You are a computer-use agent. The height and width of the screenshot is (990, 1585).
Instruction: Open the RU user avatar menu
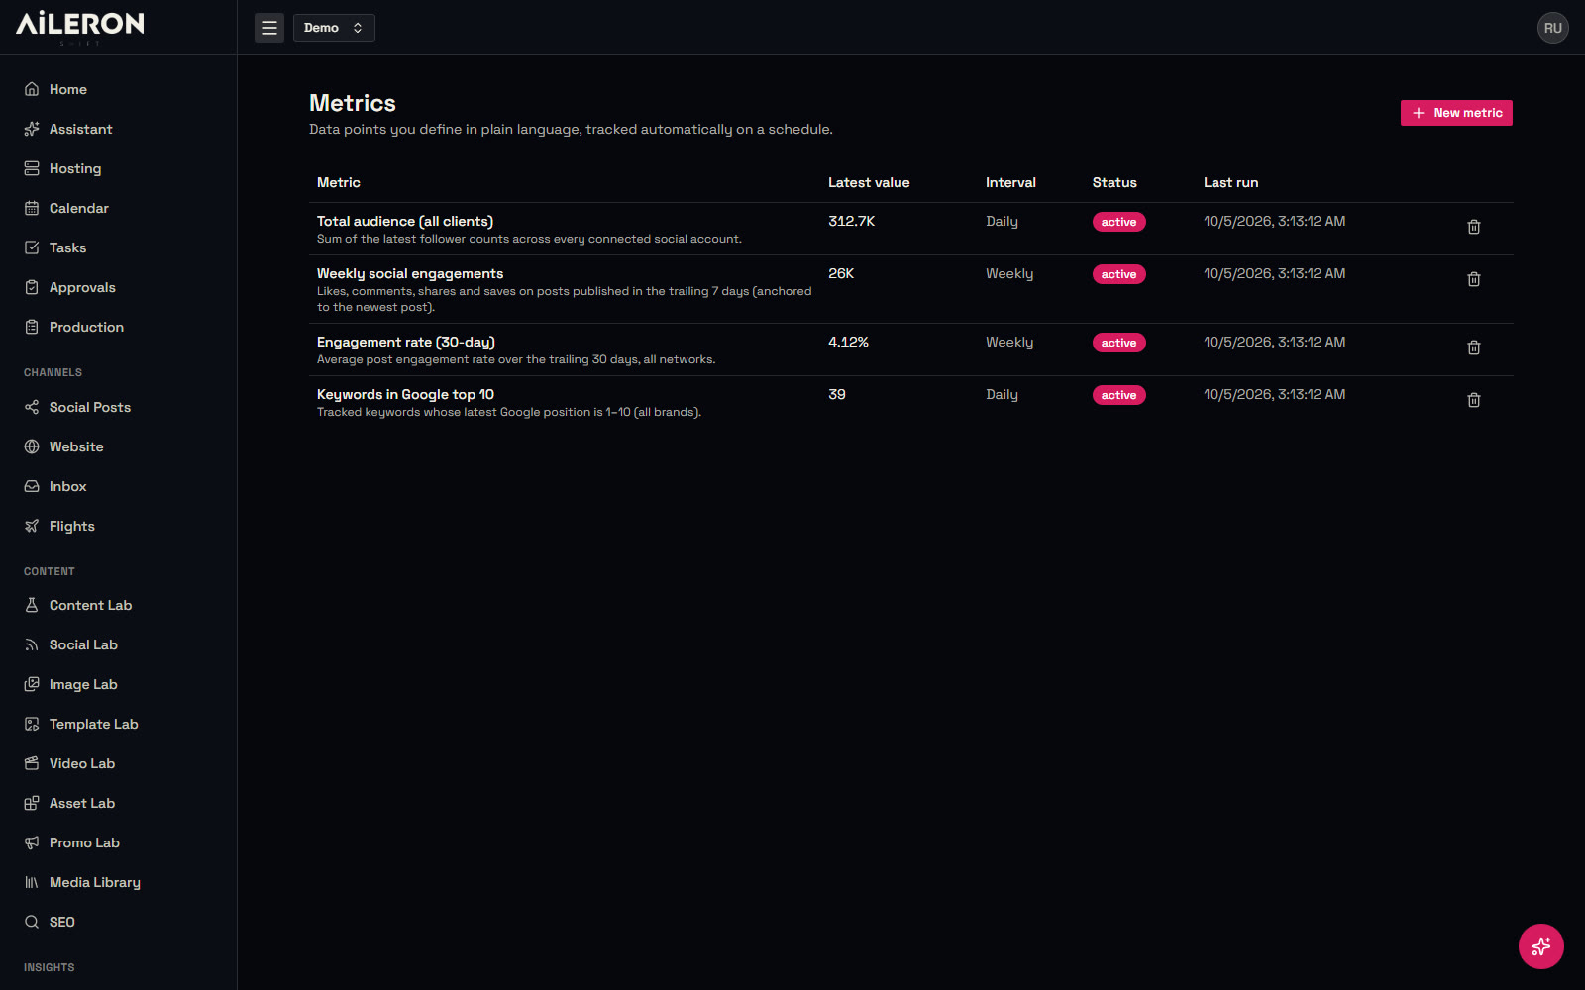pos(1552,28)
